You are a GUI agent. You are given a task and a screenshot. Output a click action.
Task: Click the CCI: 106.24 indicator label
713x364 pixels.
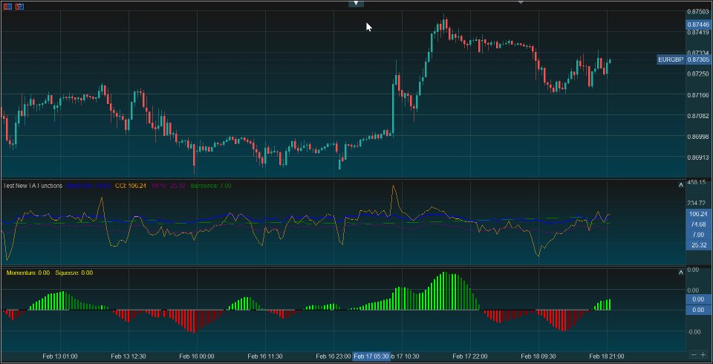click(131, 186)
